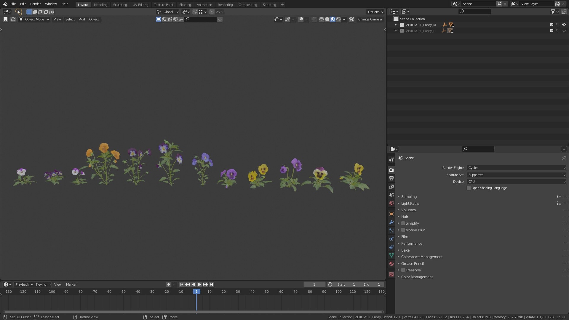This screenshot has height=320, width=569.
Task: Click jump to last frame button
Action: (211, 284)
